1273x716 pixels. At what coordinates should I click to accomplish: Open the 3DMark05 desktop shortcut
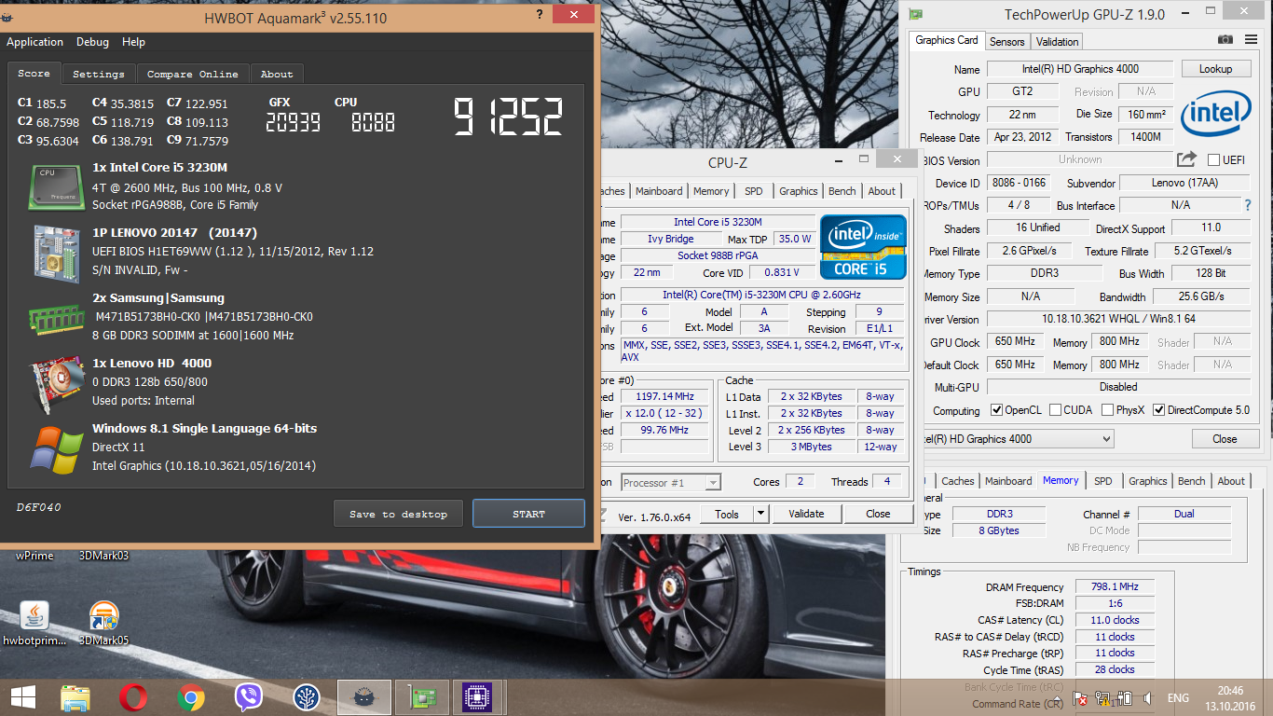tap(103, 623)
